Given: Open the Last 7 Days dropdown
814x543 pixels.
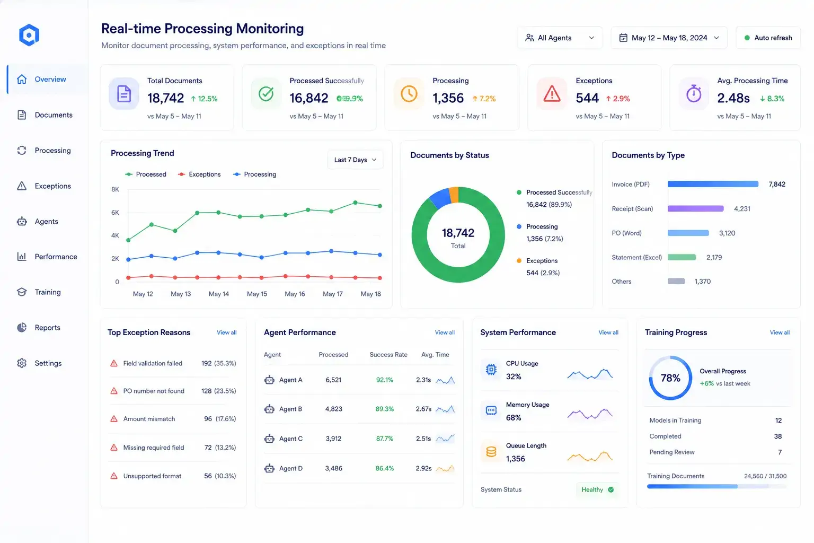Looking at the screenshot, I should 355,160.
